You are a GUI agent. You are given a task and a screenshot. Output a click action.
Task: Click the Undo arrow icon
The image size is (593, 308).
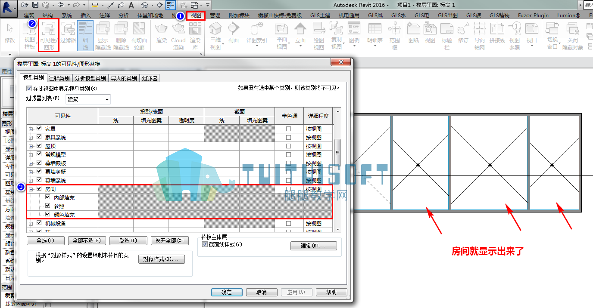(x=60, y=5)
